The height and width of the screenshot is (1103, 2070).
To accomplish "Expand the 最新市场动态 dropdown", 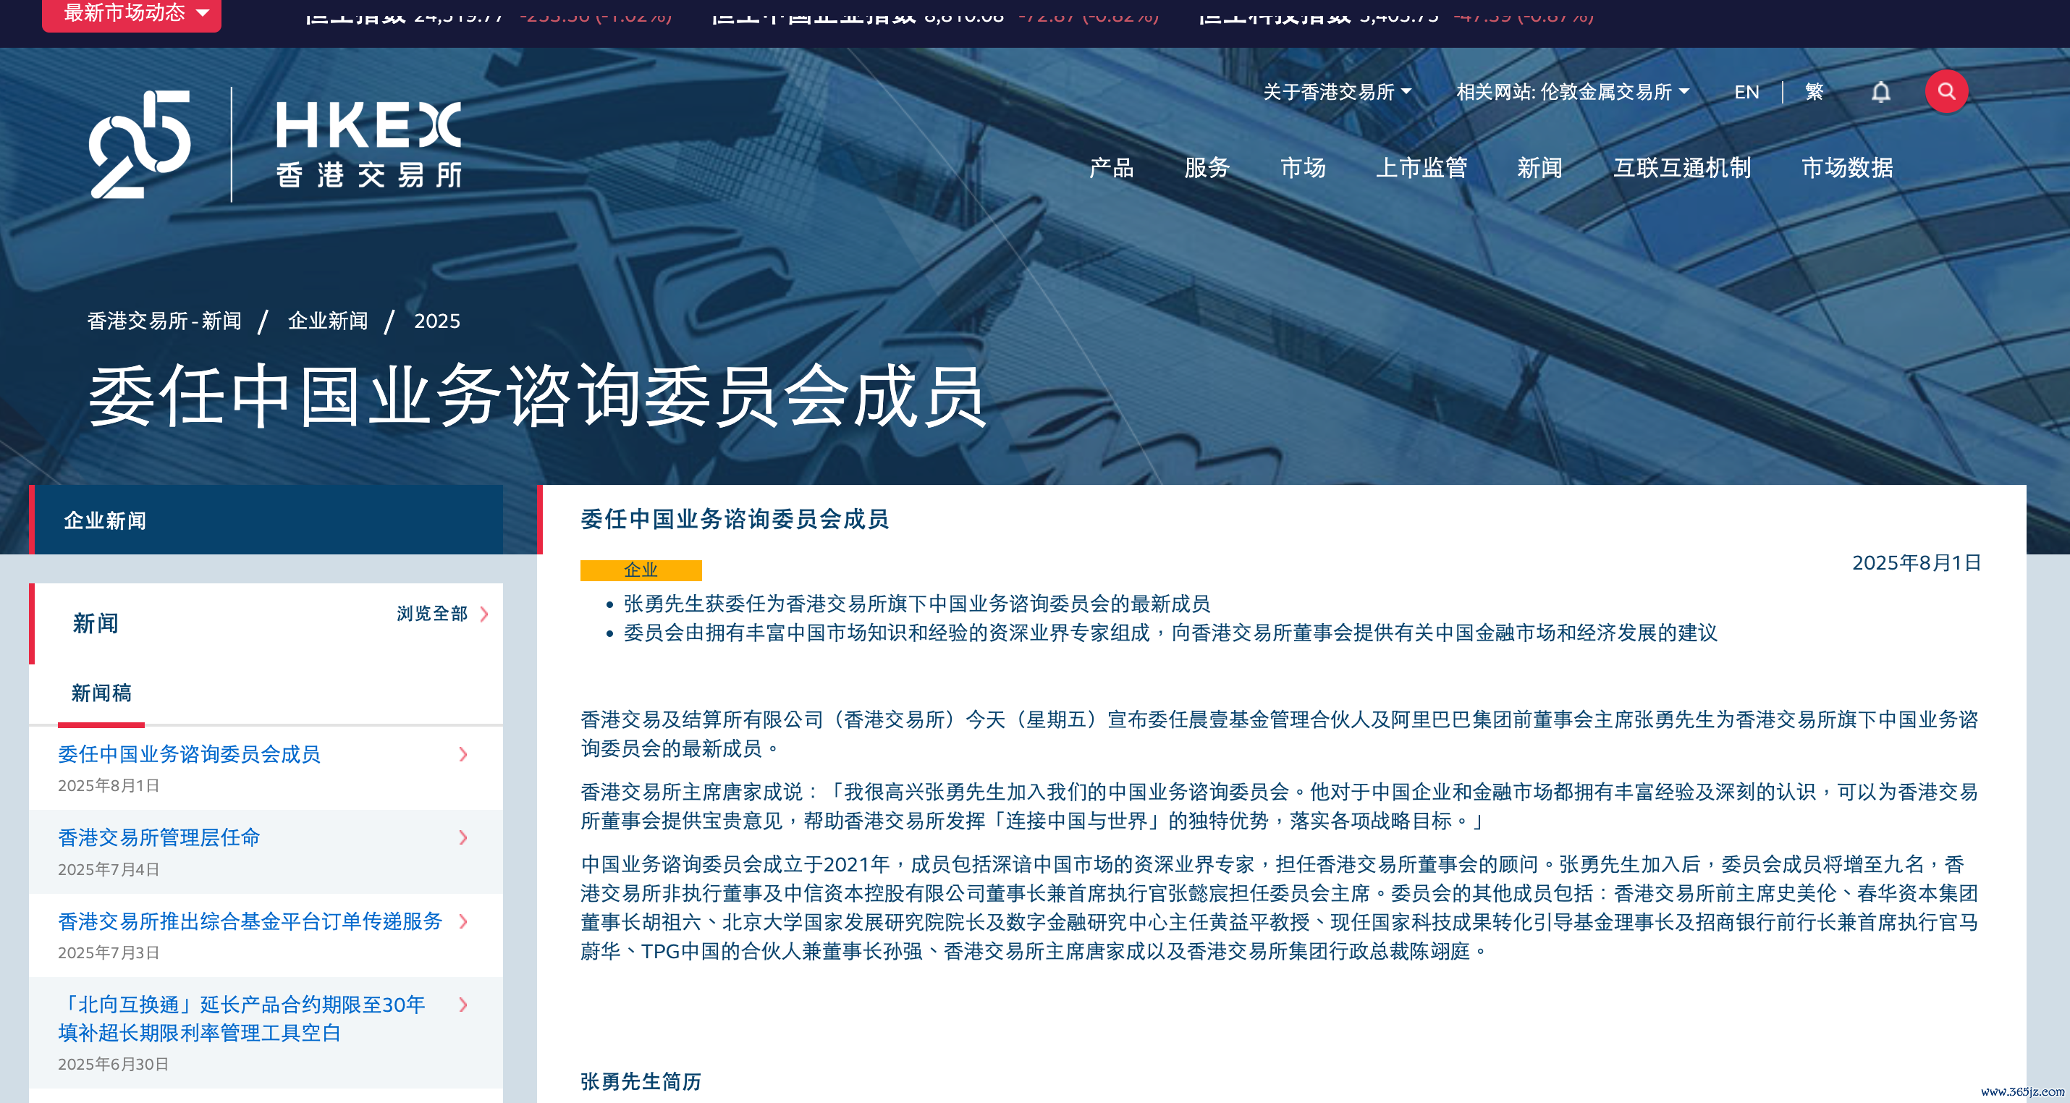I will [132, 13].
